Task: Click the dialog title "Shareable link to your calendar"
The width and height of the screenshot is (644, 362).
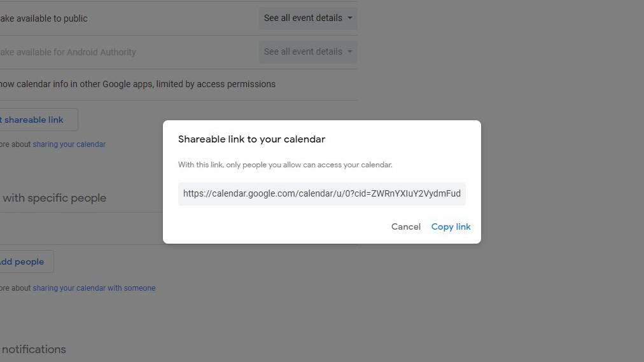Action: click(251, 139)
